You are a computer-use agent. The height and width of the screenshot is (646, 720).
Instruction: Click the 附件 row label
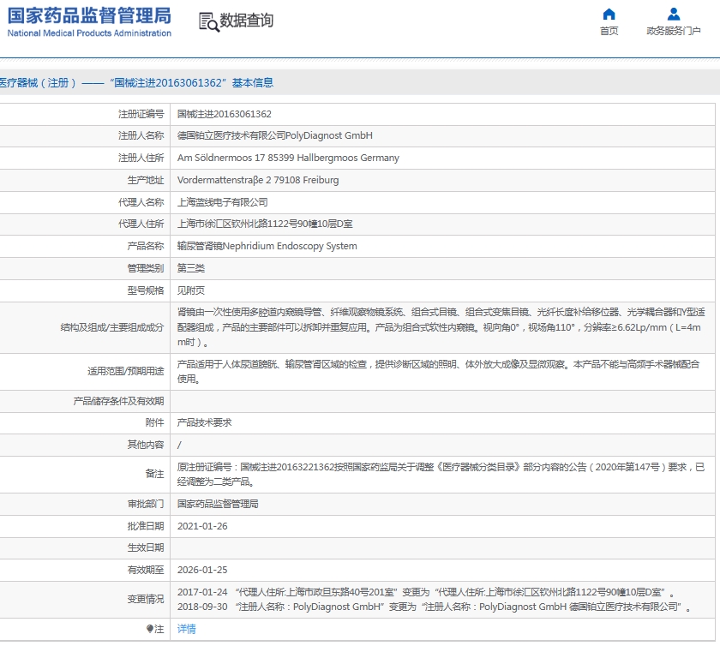(x=155, y=422)
